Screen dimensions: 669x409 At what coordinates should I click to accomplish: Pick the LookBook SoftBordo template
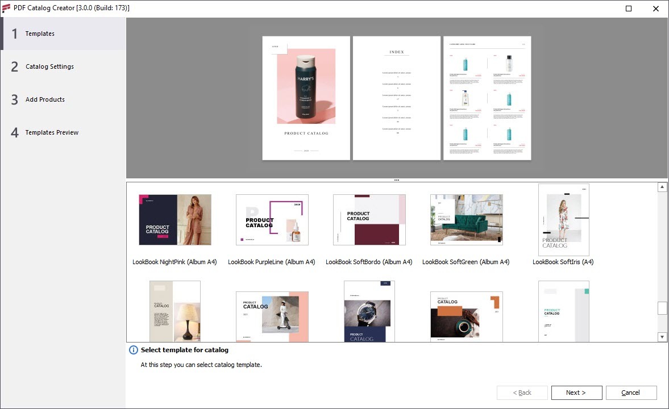coord(369,220)
